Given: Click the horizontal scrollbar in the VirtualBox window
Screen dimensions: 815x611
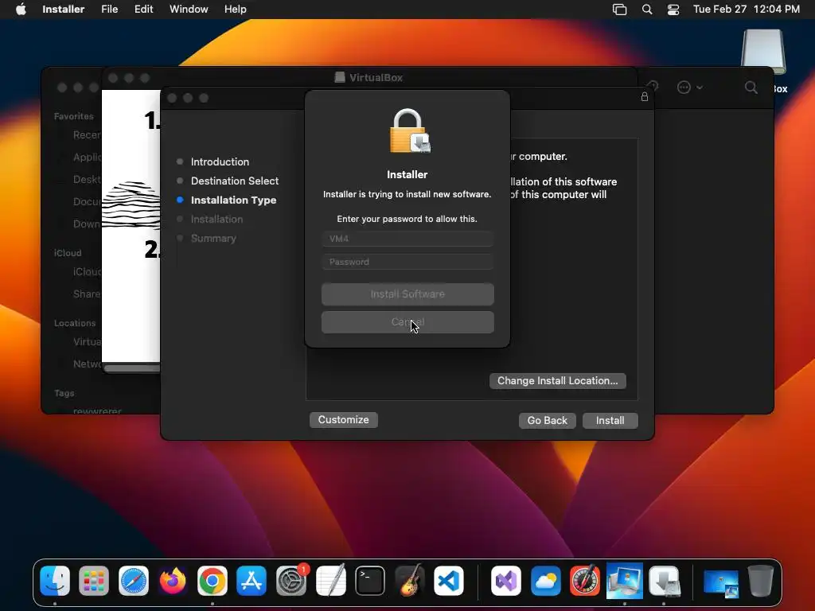Looking at the screenshot, I should point(131,368).
